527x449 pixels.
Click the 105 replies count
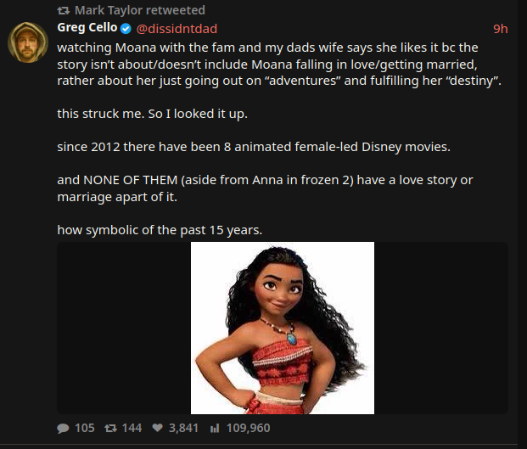(x=84, y=428)
